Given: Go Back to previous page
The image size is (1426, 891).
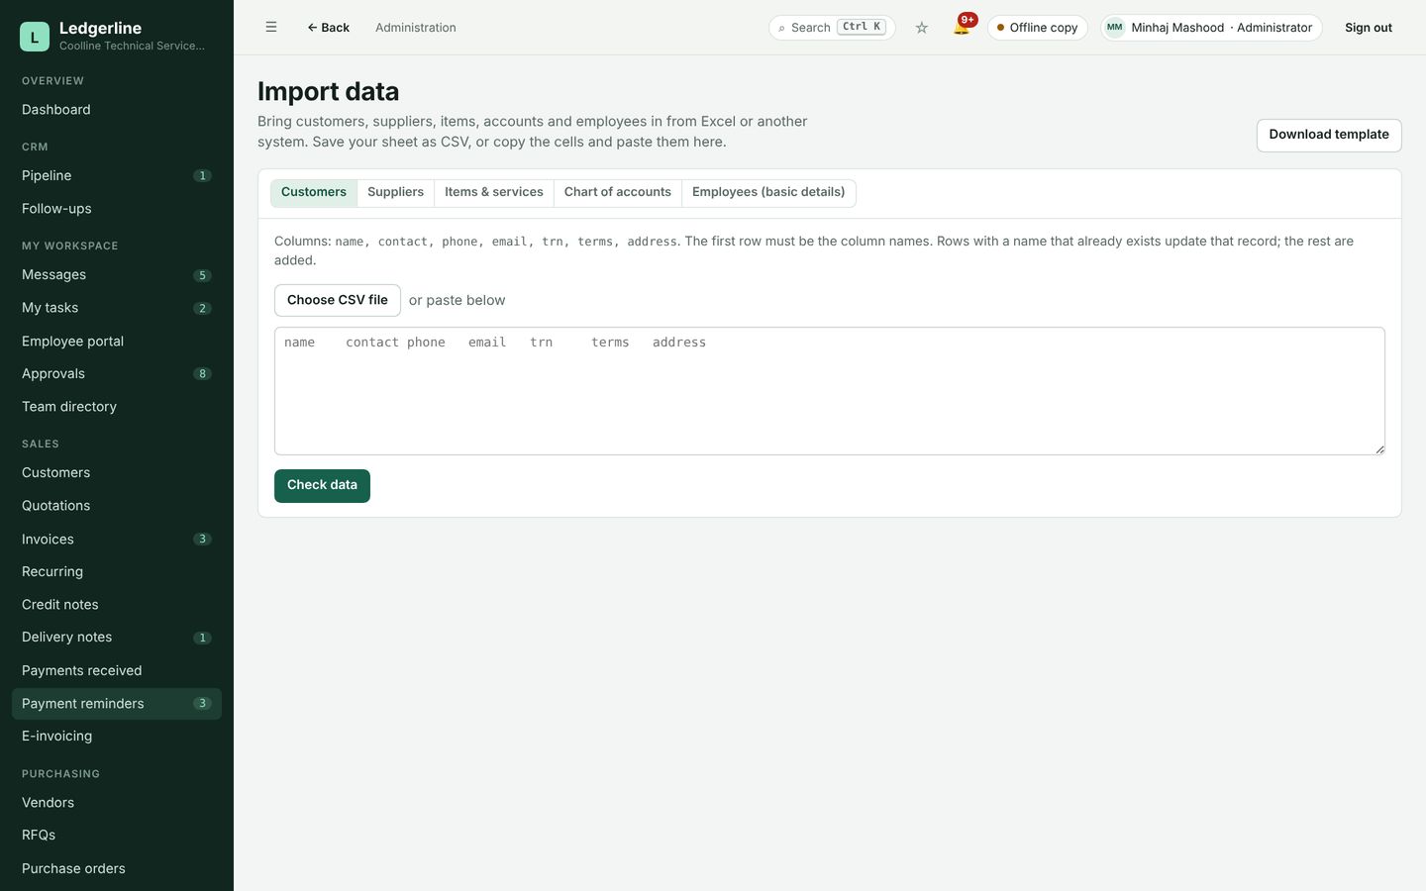Looking at the screenshot, I should point(329,28).
